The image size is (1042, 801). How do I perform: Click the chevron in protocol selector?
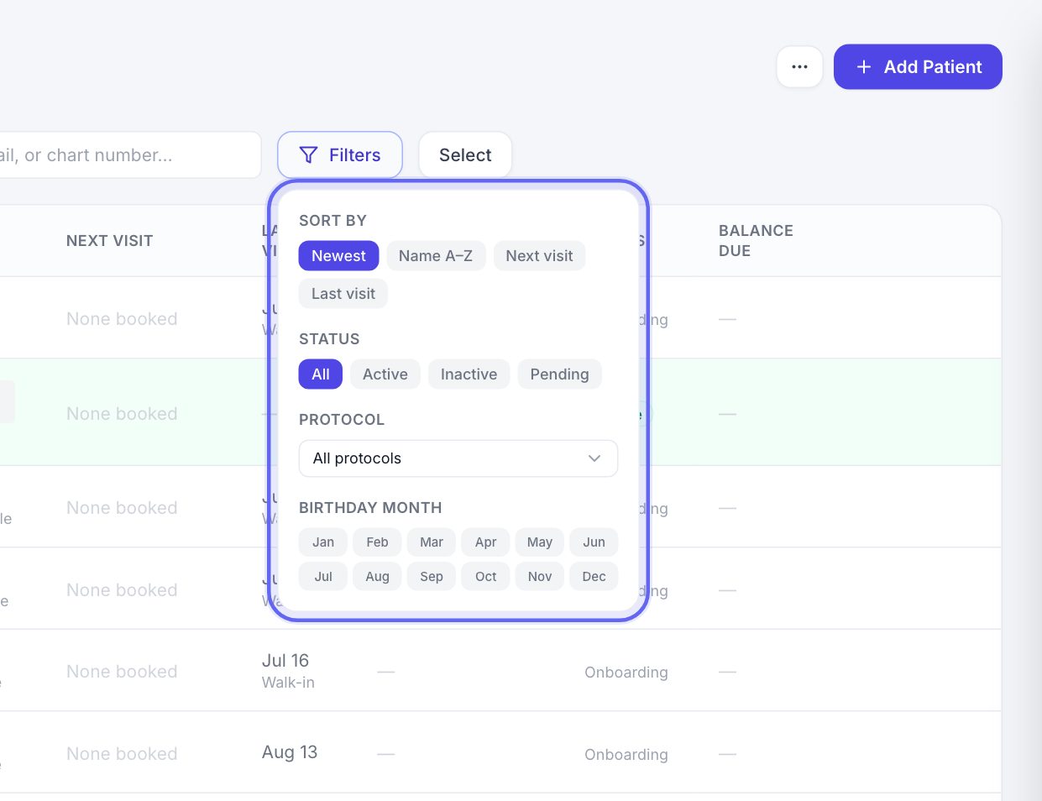coord(594,458)
